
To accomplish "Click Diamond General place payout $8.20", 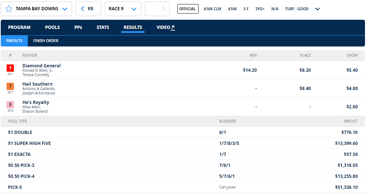I will pyautogui.click(x=305, y=70).
